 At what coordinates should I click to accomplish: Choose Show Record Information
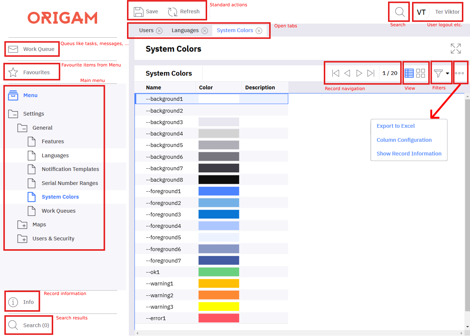pyautogui.click(x=409, y=154)
